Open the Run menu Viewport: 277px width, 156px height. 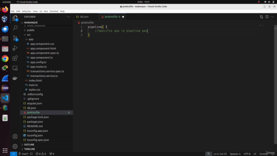click(x=46, y=11)
